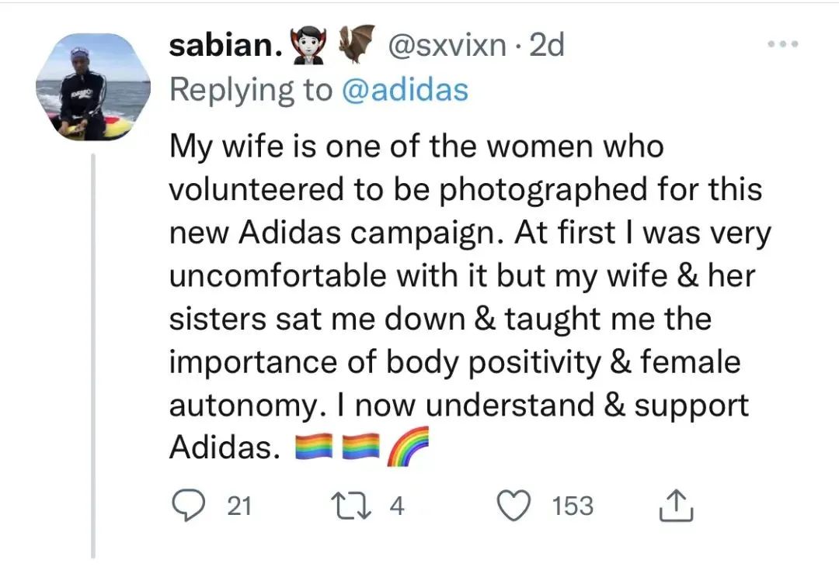Click the vampire emoji beside the name
Image resolution: width=839 pixels, height=570 pixels.
[308, 47]
